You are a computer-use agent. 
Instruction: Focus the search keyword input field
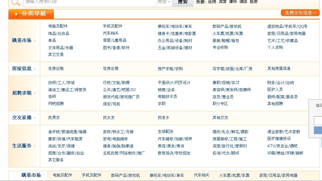(89, 3)
